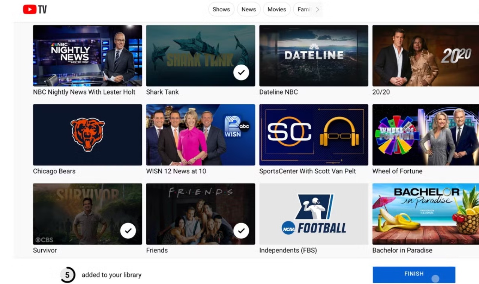
Task: Click the '20/20' title text
Action: (381, 92)
